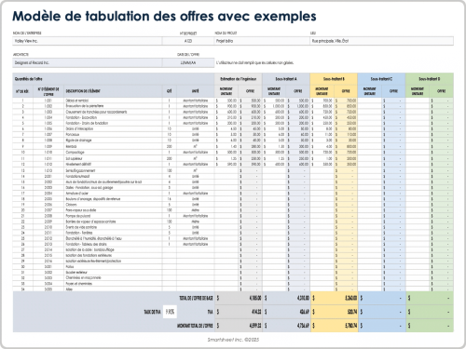Click the TVA rate input cell beside 'Taux de TVA'

click(170, 312)
